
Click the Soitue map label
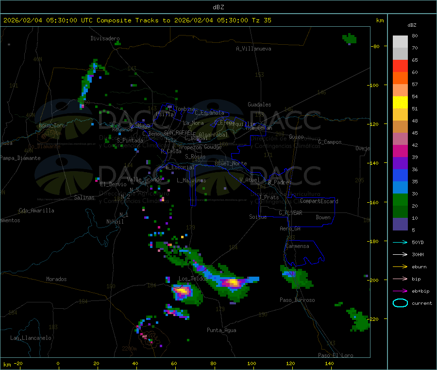point(258,217)
